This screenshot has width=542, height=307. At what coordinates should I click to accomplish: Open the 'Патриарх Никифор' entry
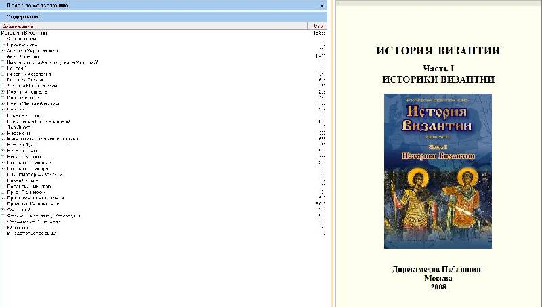pos(29,186)
